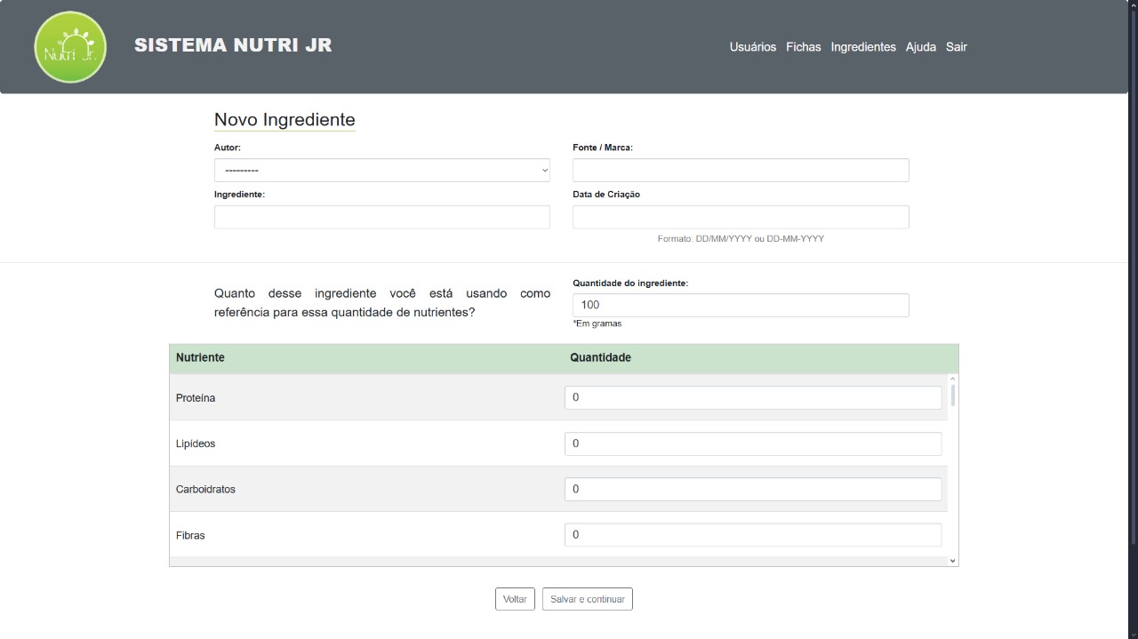
Task: Go to the Fichas page
Action: point(803,47)
